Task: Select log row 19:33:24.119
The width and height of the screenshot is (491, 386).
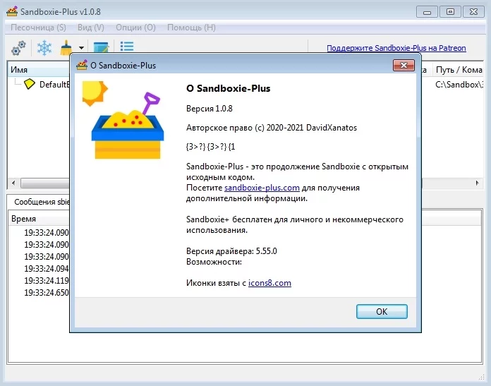Action: (47, 280)
